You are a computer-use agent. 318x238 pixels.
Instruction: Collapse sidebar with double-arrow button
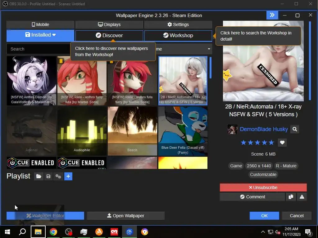point(272,15)
